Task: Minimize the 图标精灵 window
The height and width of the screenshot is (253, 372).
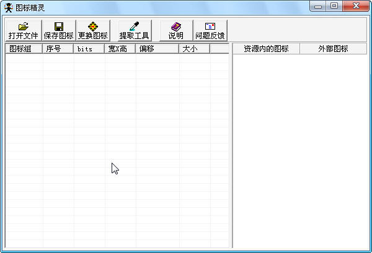Action: (318, 6)
